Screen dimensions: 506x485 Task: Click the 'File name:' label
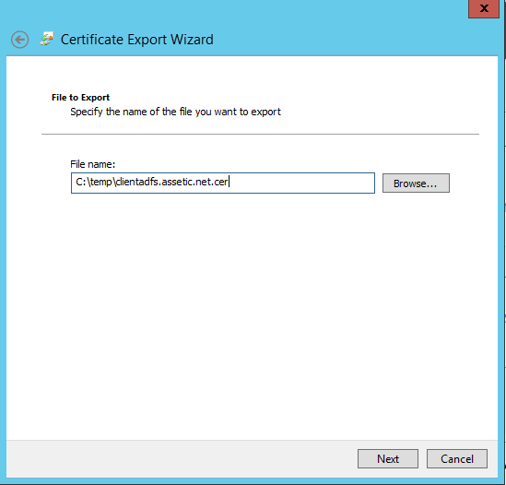coord(92,164)
